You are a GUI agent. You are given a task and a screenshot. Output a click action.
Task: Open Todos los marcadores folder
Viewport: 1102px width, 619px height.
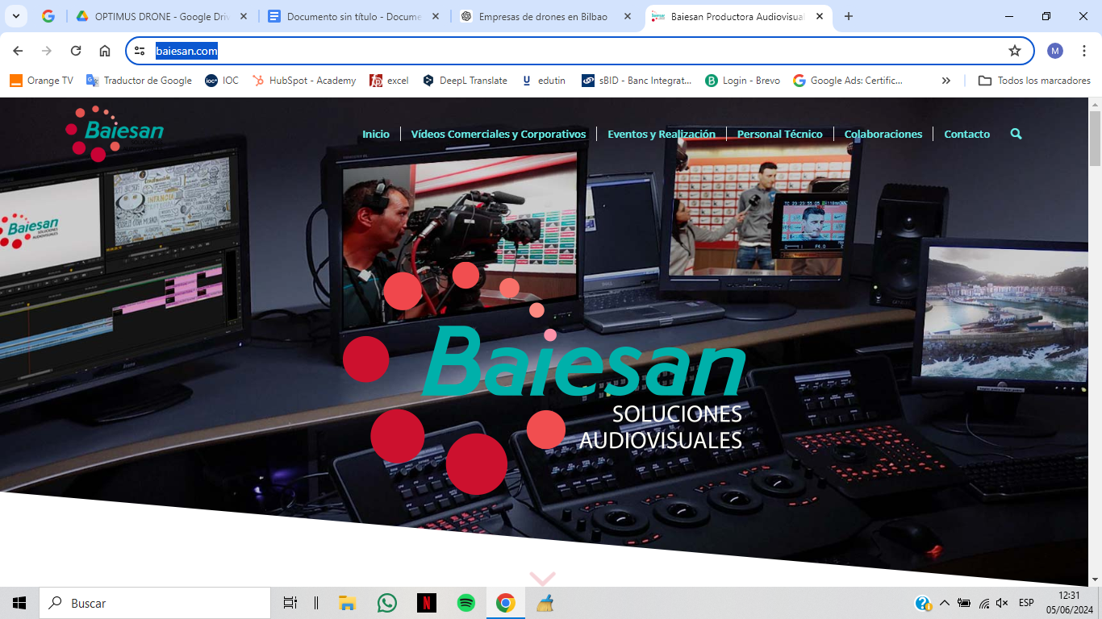1034,81
